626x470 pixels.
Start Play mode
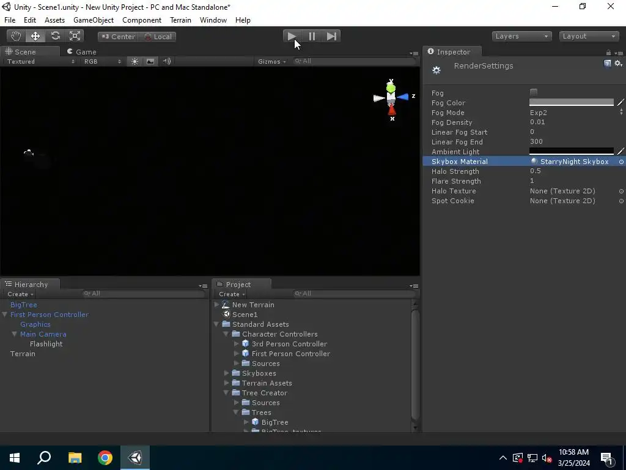pos(292,36)
